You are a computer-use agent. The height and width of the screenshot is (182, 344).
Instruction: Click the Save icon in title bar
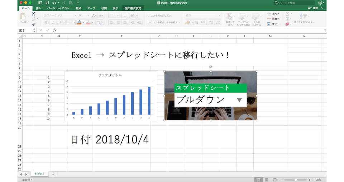click(x=47, y=3)
